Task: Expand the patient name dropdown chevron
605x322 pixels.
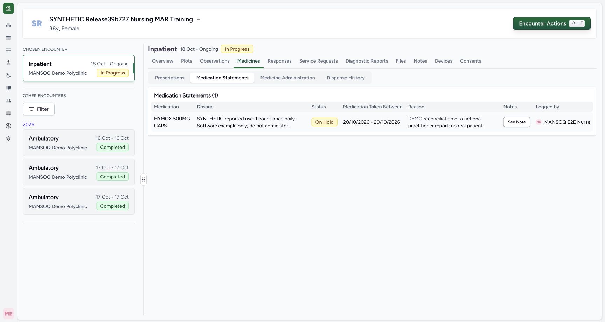Action: point(199,19)
